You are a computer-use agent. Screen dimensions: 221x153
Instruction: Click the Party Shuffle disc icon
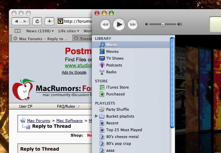click(102, 109)
